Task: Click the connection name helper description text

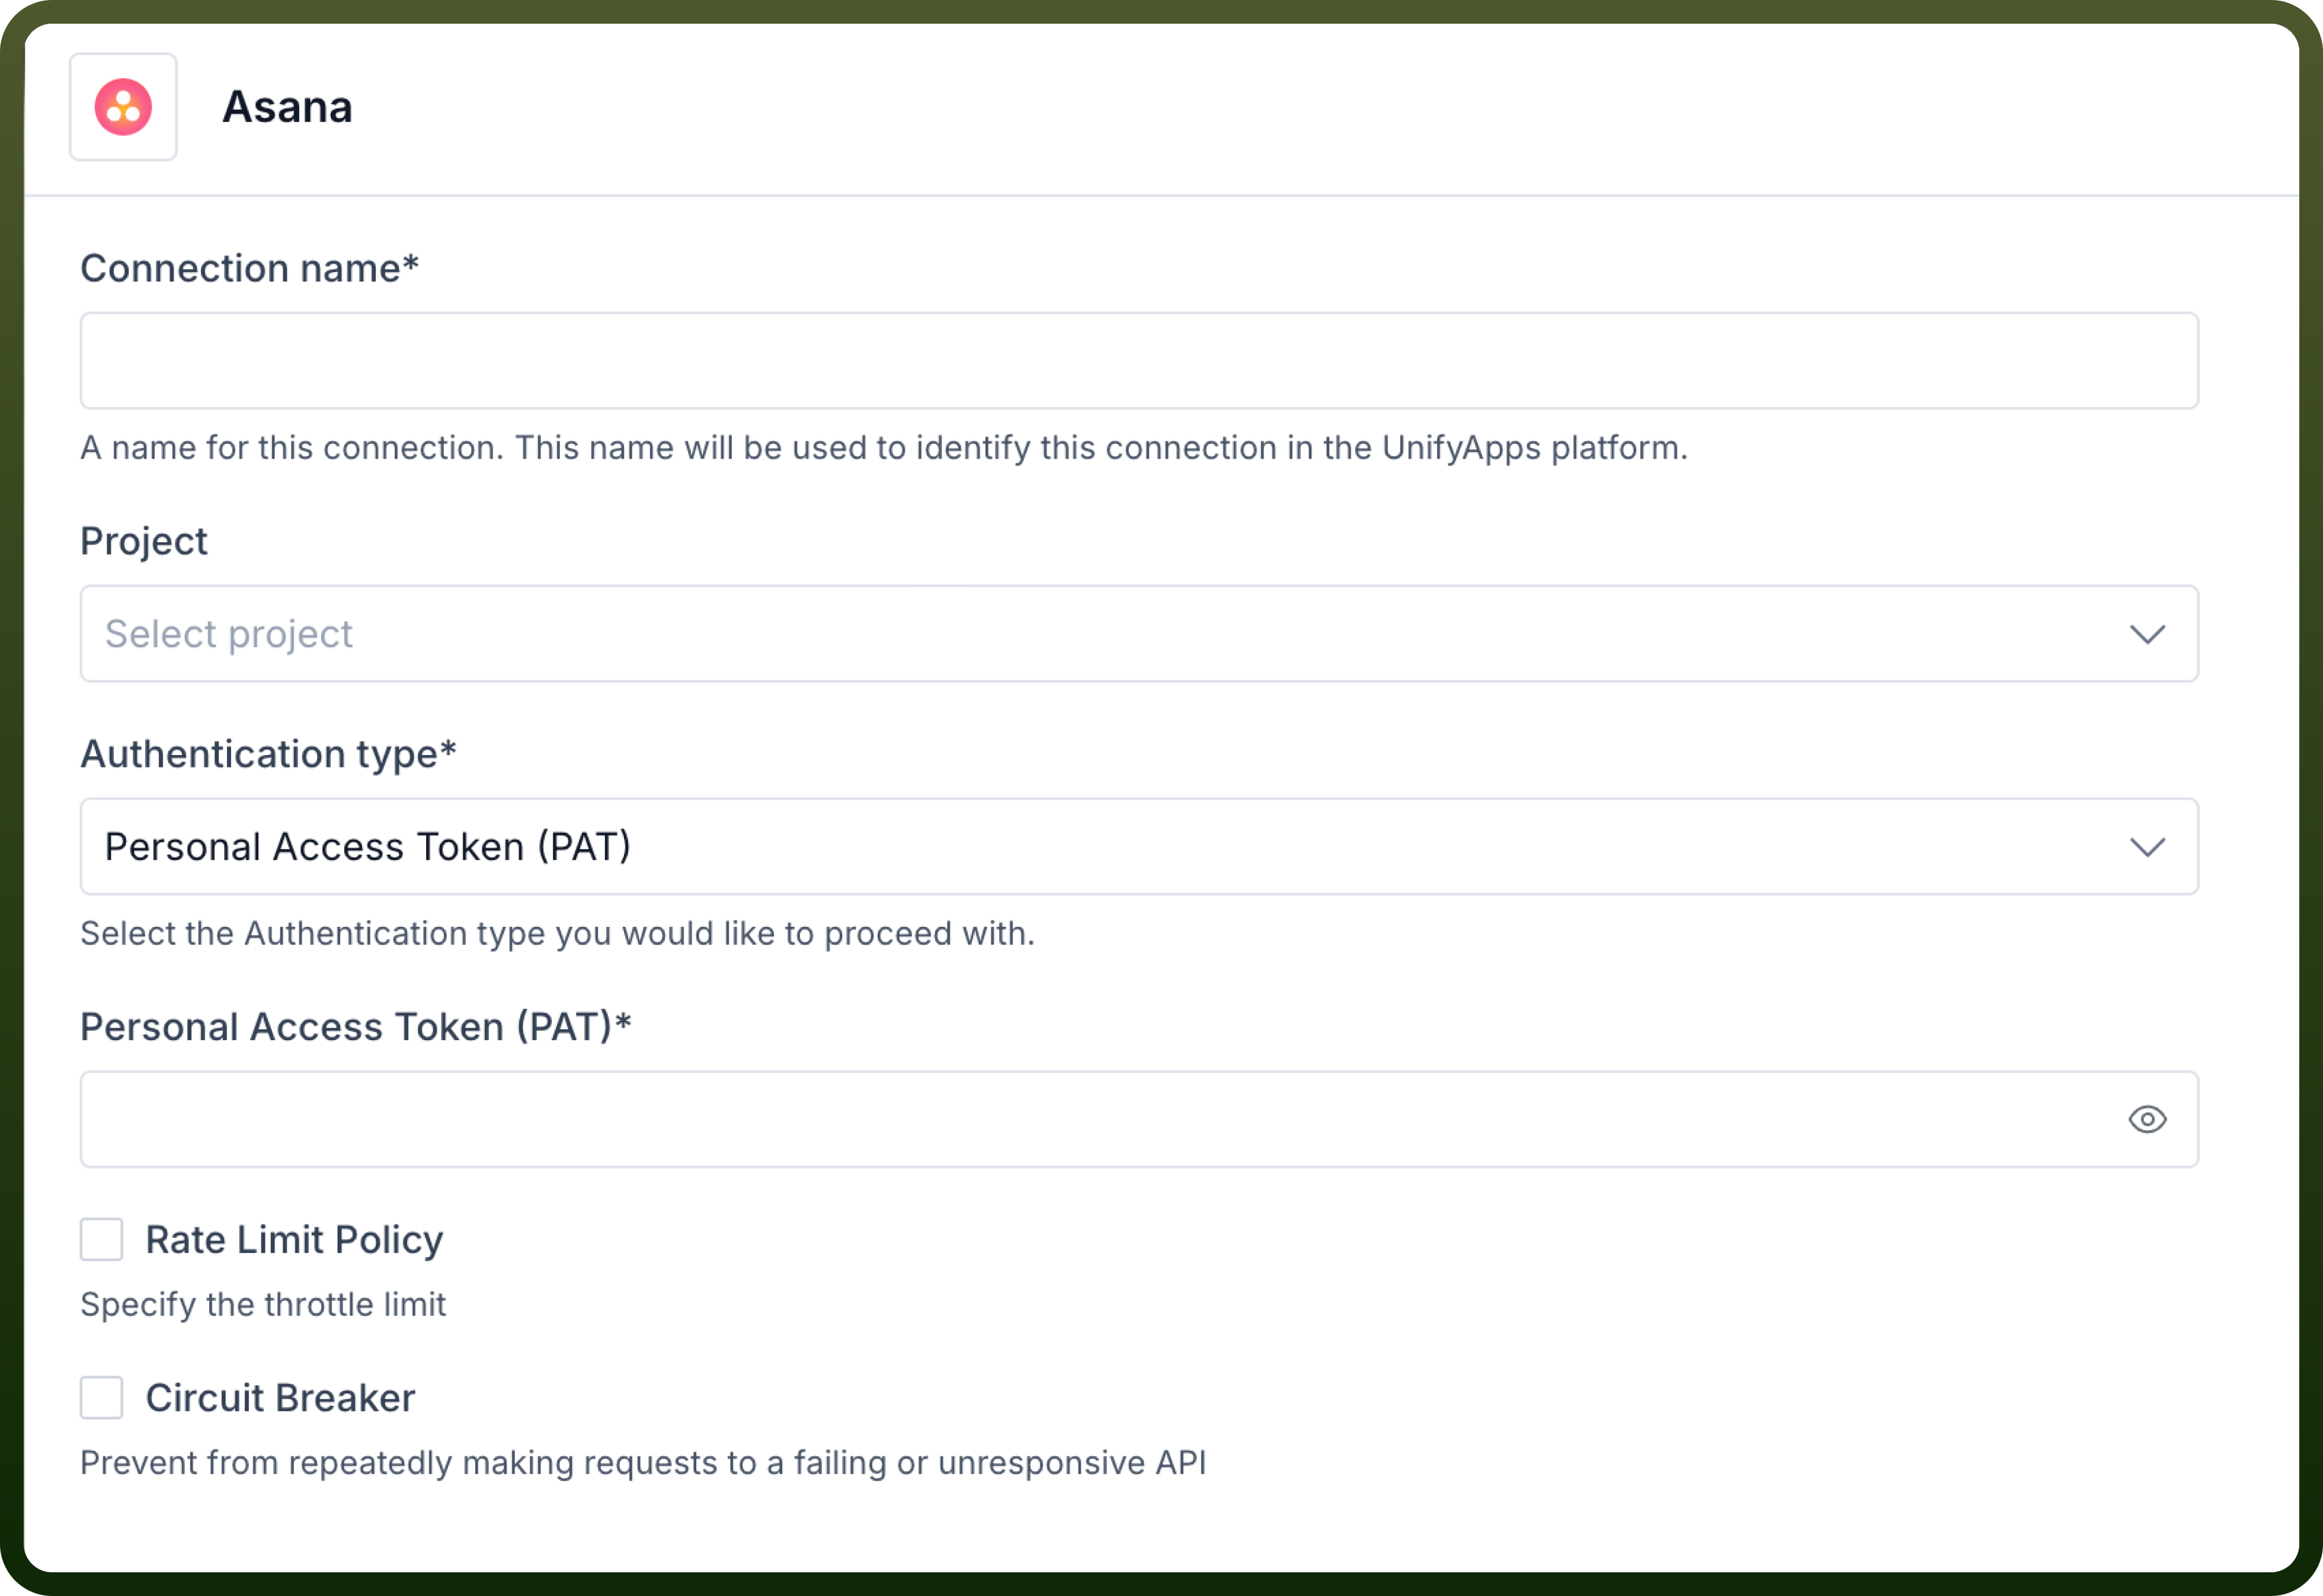Action: [x=884, y=448]
